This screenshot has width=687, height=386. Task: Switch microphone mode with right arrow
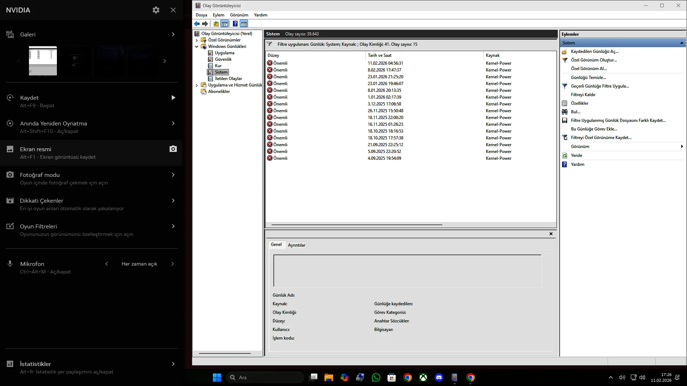coord(172,264)
